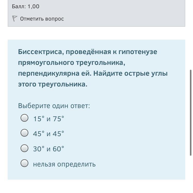Click the Найдите острые углы phrase
The image size is (193, 193).
tap(130, 74)
